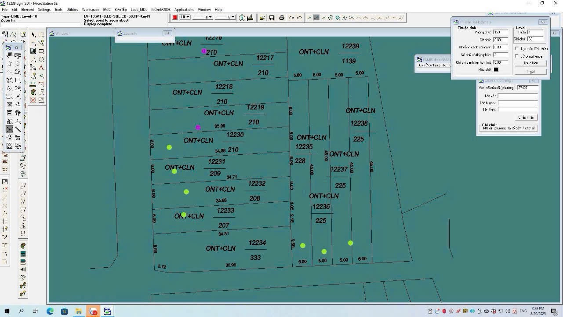Click the black 'Màu chữ' color swatch
Viewport: 563px width, 317px height.
pos(496,69)
